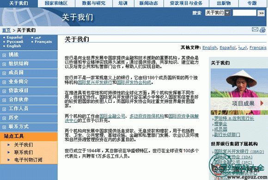
Task: Select 关于我们 under 站点工具
Action: [24, 145]
